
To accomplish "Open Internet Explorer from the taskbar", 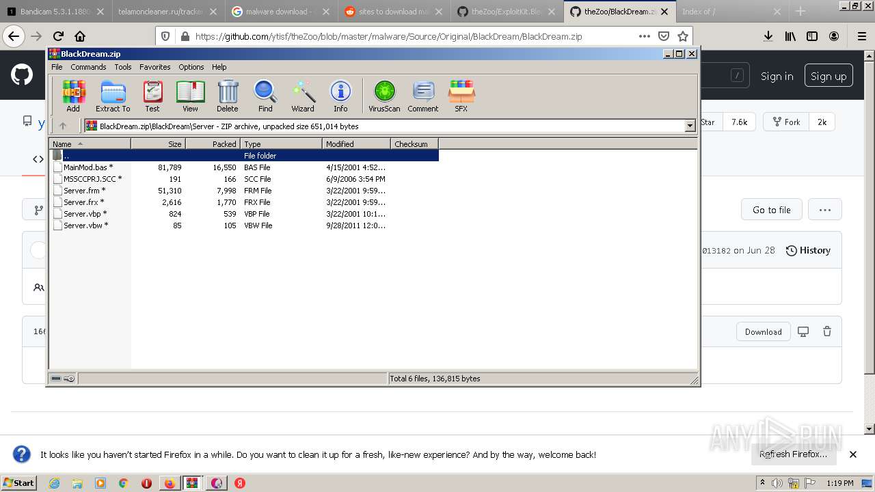I will pos(54,483).
